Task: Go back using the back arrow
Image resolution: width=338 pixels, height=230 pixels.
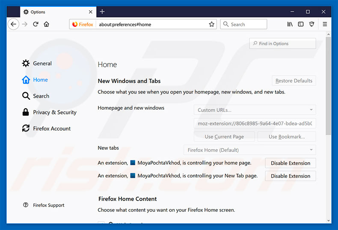Action: 13,24
